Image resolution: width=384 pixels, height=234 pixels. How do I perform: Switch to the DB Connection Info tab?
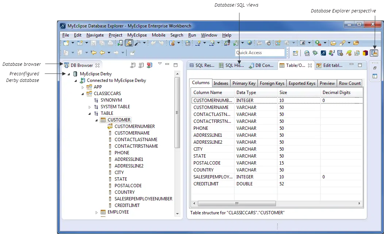click(261, 65)
